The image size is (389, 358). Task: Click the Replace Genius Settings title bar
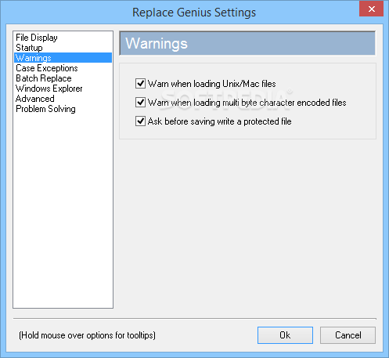coord(194,13)
